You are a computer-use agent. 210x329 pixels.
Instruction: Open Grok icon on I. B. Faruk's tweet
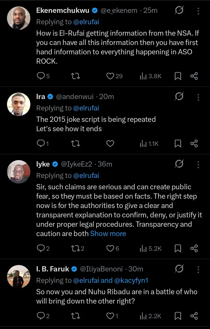click(179, 269)
